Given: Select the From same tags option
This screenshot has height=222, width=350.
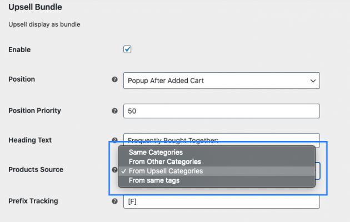Looking at the screenshot, I should 154,180.
